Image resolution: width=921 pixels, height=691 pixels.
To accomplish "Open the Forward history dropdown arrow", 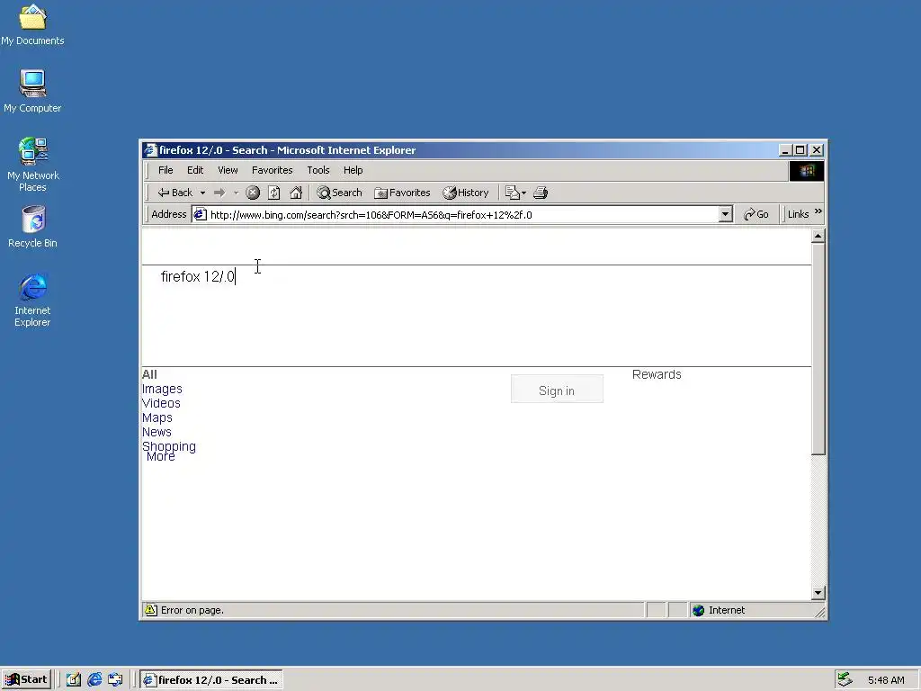I will click(x=237, y=193).
